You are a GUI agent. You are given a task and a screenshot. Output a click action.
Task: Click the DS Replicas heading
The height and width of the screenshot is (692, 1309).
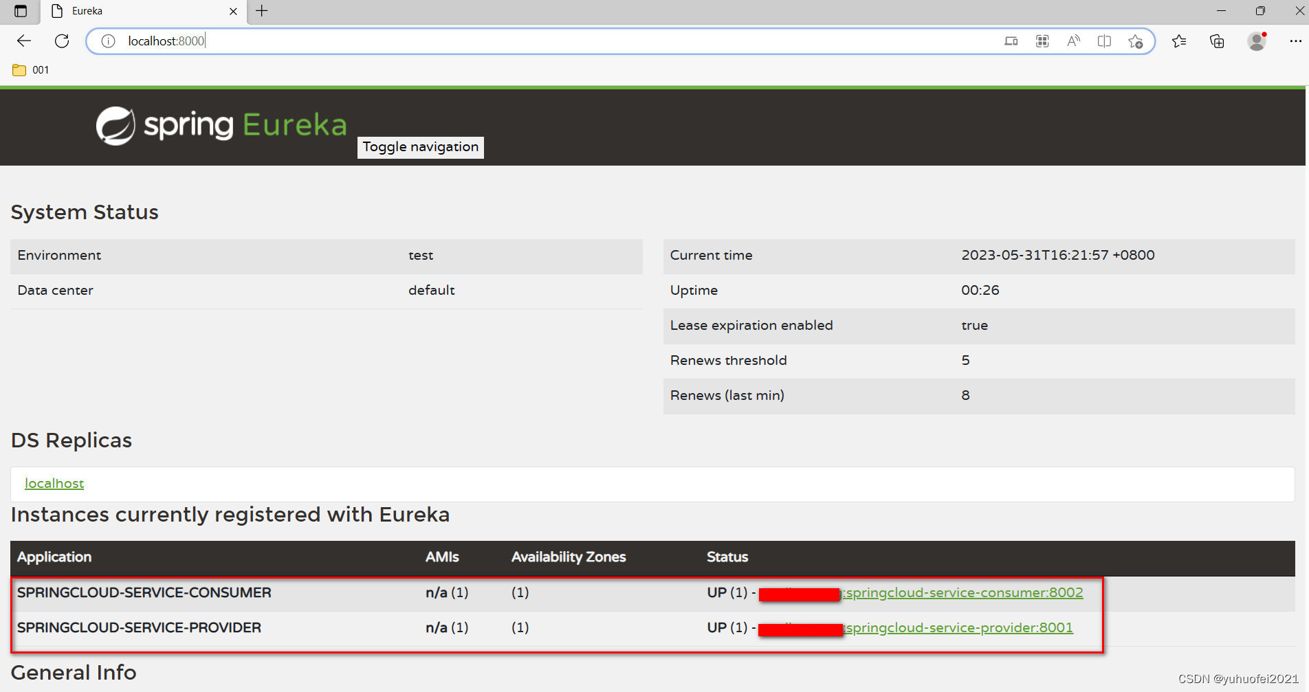click(x=71, y=440)
